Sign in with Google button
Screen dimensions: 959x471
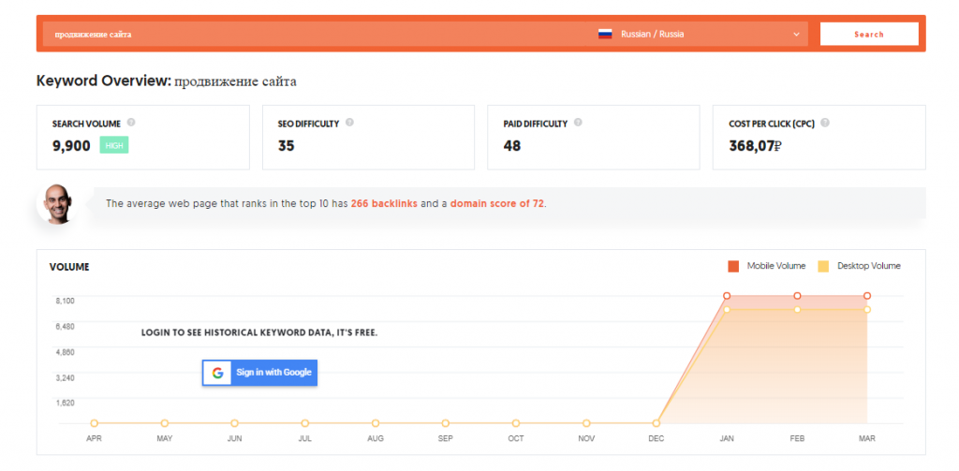coord(260,373)
